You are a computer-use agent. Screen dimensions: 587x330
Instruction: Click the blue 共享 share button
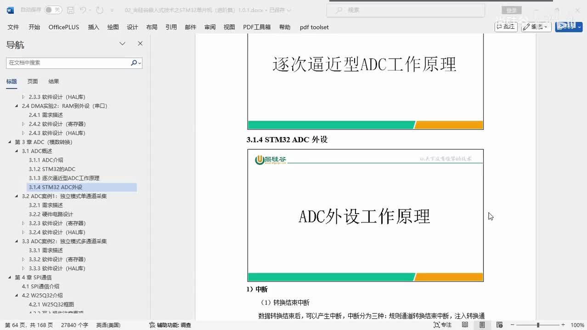point(569,27)
